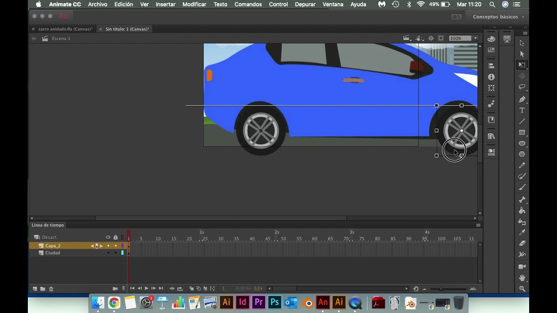This screenshot has width=557, height=313.
Task: Click the stage horizontal scrollbar
Action: click(221, 218)
